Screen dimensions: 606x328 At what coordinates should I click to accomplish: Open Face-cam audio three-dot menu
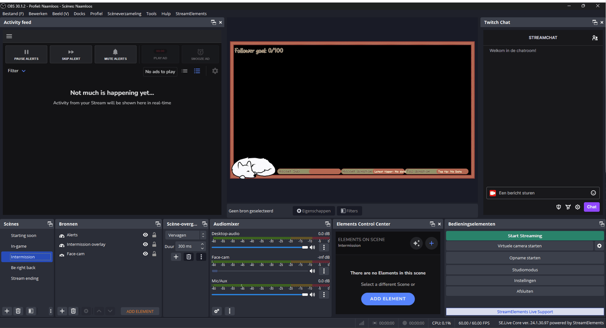324,271
